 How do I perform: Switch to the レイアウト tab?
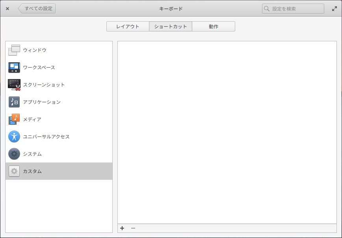click(128, 26)
